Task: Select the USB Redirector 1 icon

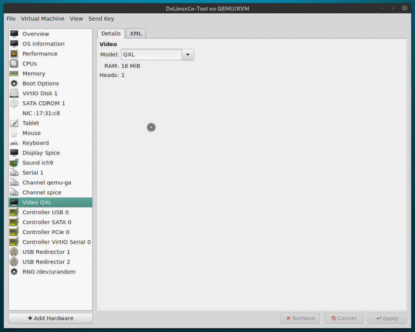Action: click(15, 252)
